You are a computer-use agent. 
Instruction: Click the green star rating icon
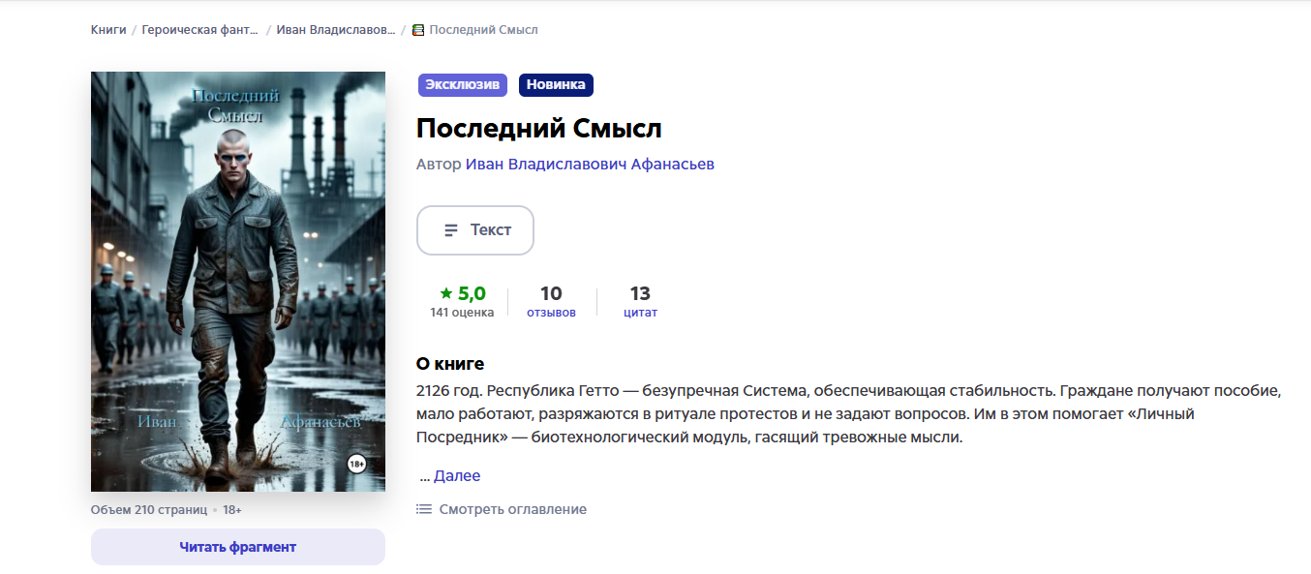click(445, 293)
